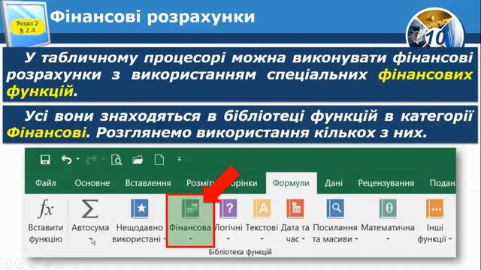Click the Open folder icon
Viewport: 481px width, 270px height.
138,160
